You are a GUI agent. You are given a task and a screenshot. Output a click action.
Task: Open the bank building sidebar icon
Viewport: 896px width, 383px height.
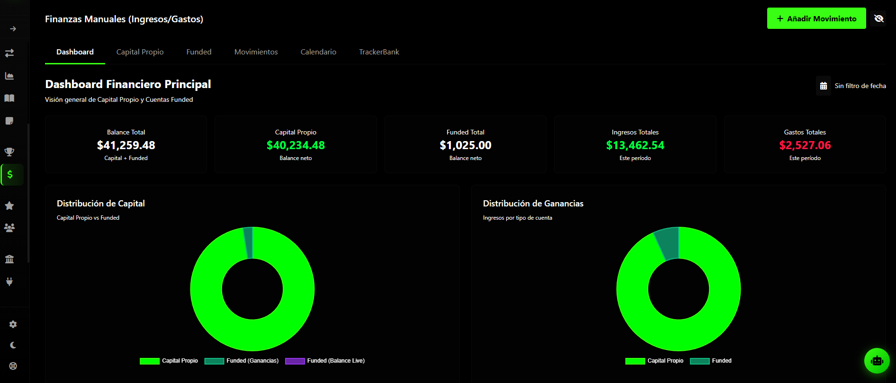(x=9, y=259)
